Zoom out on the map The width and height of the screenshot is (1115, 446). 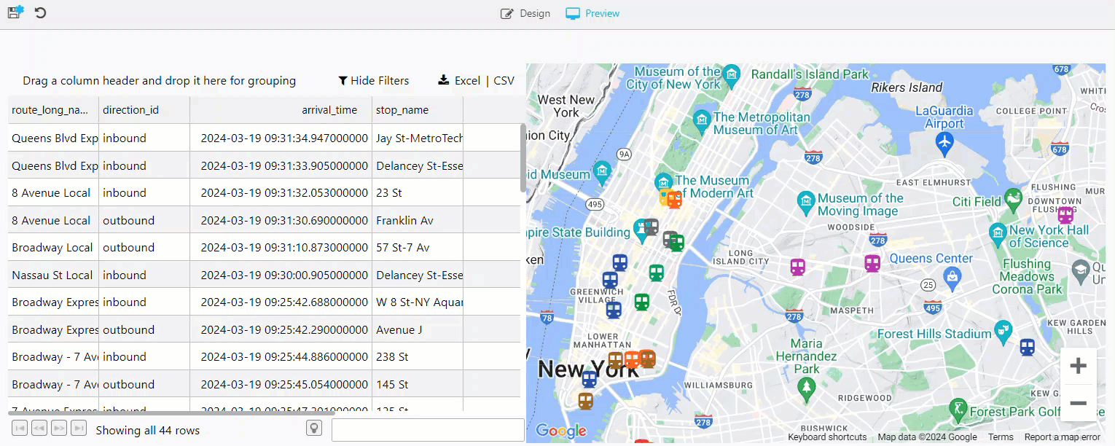(1078, 403)
